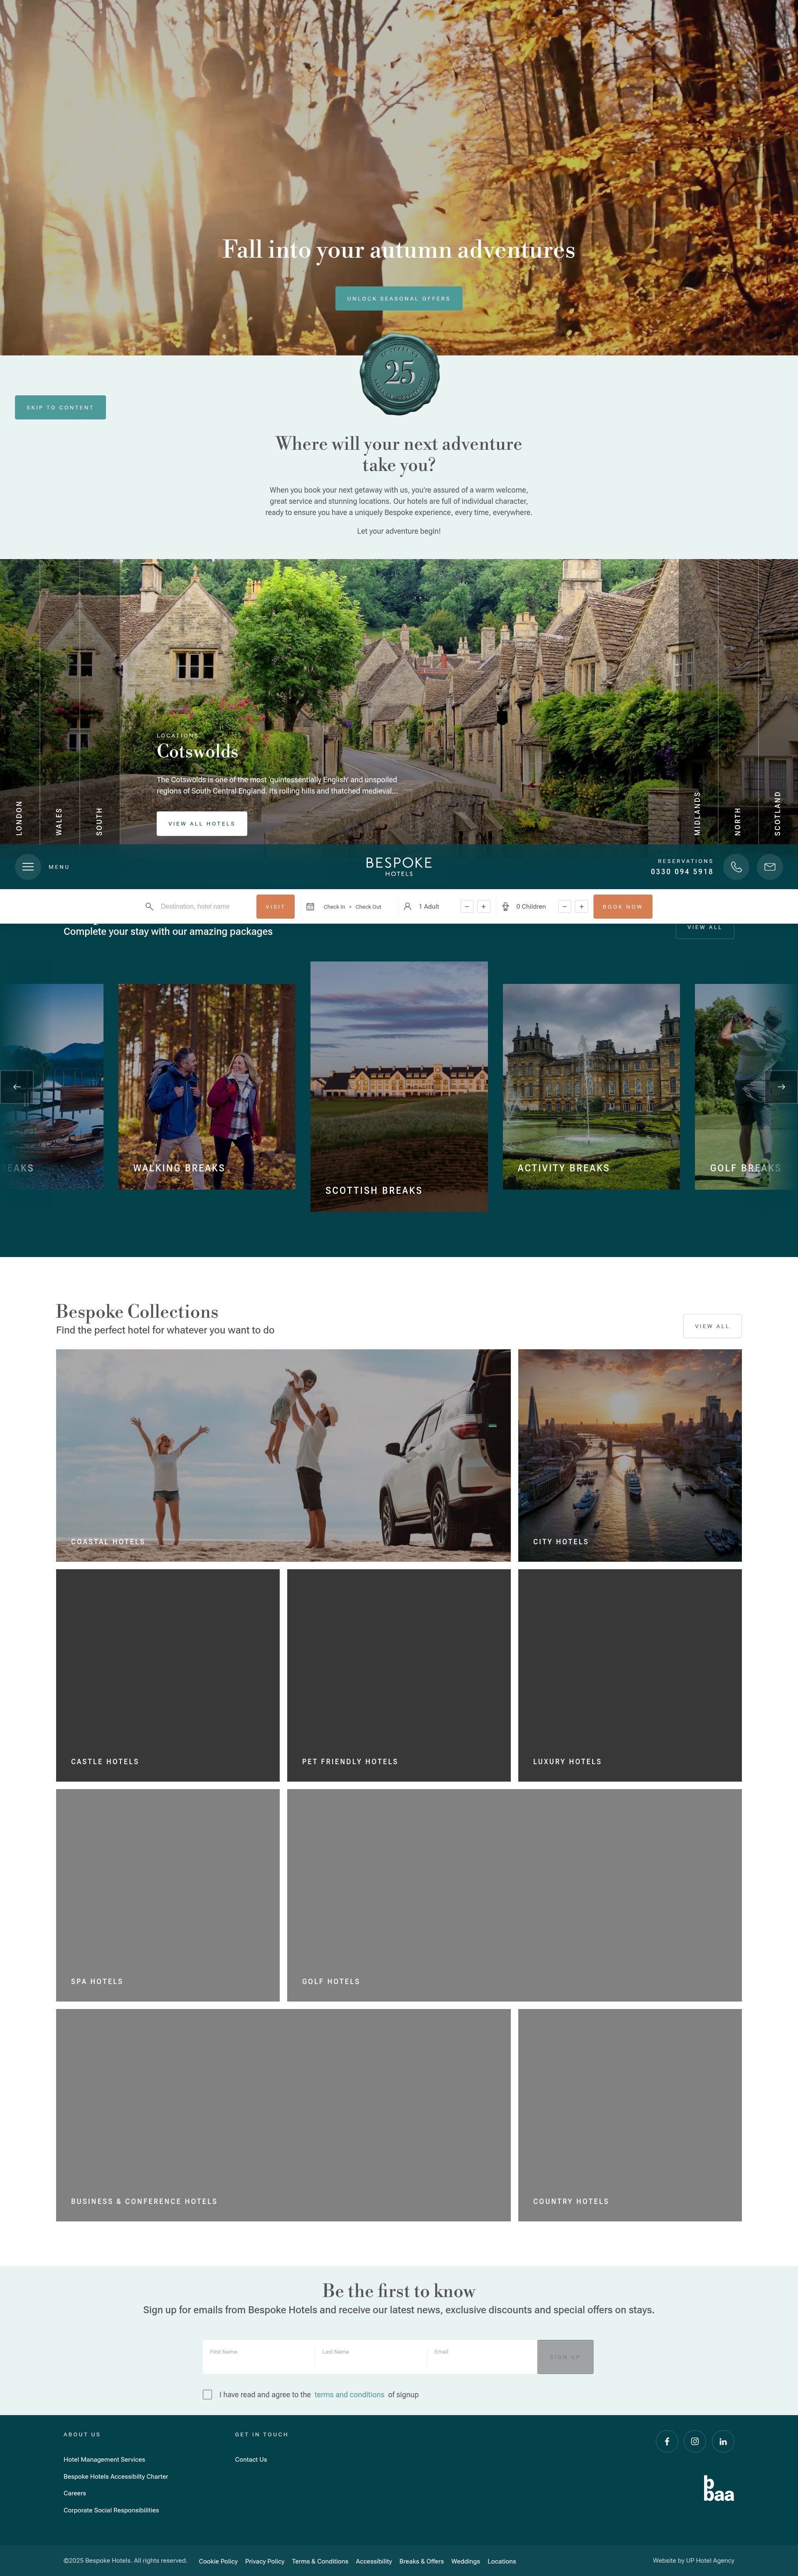Click the calendar icon beside Check In
Image resolution: width=798 pixels, height=2576 pixels.
310,907
